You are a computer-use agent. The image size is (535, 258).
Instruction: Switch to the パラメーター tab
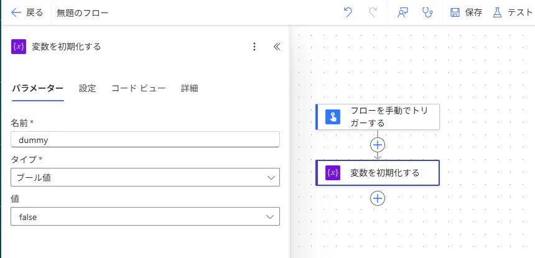click(38, 89)
